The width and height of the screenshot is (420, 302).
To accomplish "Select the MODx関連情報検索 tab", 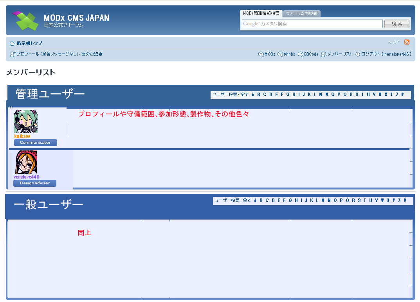I will pyautogui.click(x=261, y=13).
